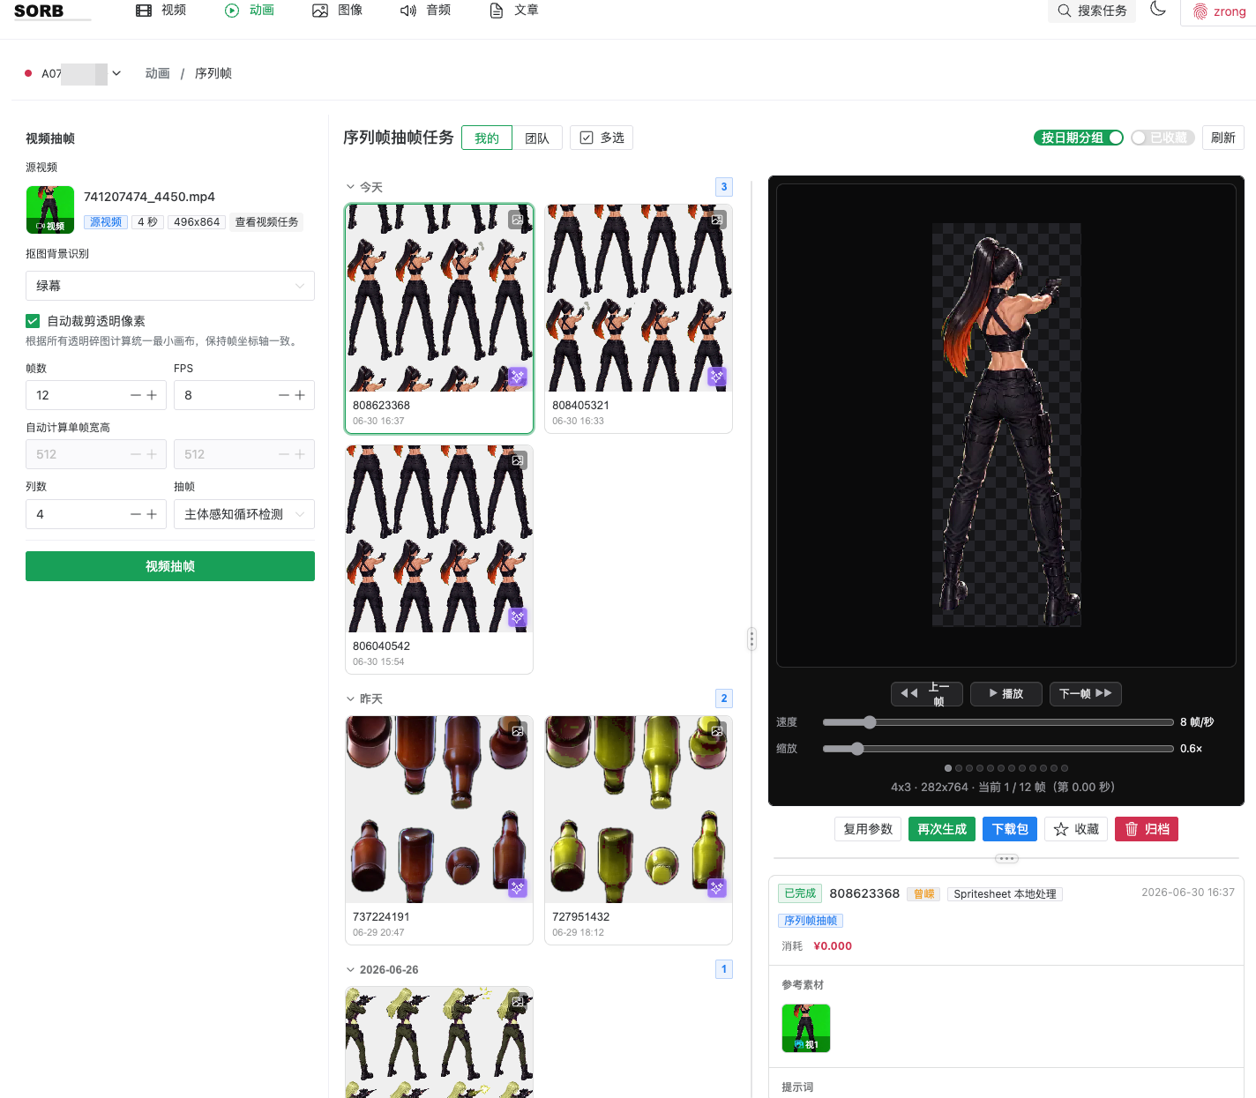
Task: Toggle 按日期分组 group by date switch
Action: pos(1078,138)
